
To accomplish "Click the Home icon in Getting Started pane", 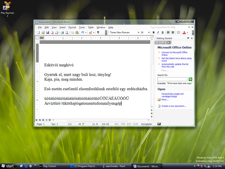I will click(x=168, y=43).
